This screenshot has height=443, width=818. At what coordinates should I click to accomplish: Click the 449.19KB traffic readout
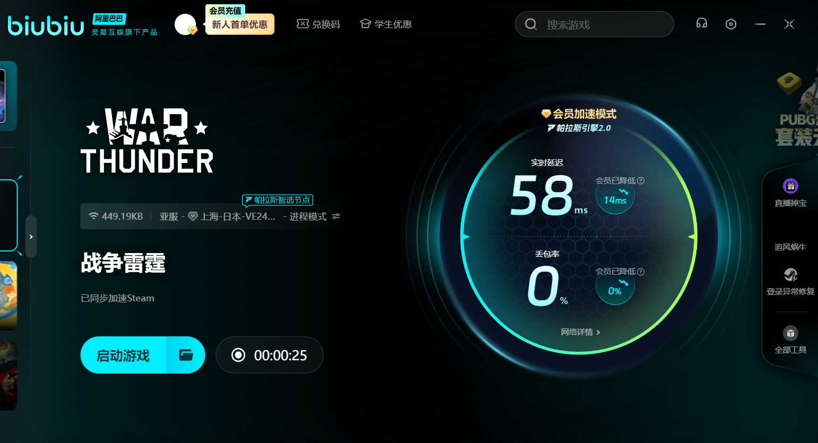point(116,216)
